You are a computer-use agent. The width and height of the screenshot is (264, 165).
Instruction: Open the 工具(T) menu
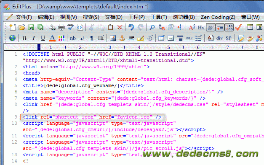point(159,17)
